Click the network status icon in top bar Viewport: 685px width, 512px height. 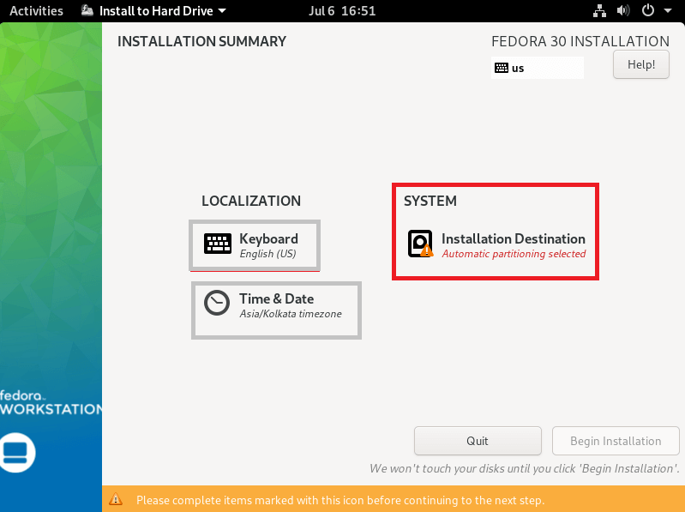(599, 10)
